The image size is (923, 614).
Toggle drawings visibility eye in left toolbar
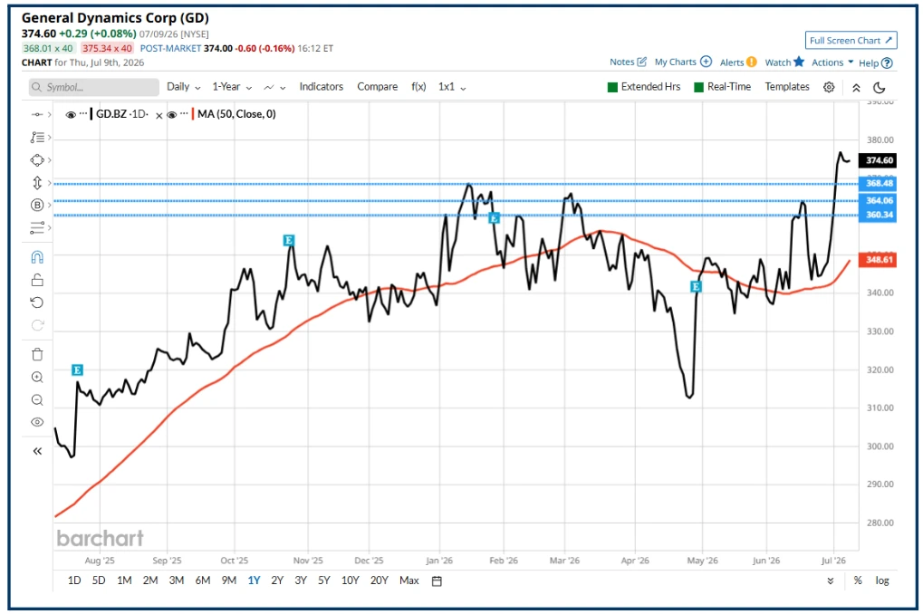tap(37, 422)
